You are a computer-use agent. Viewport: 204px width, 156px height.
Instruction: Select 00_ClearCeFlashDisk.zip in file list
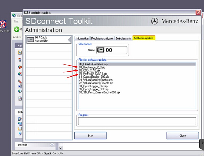pyautogui.click(x=137, y=64)
